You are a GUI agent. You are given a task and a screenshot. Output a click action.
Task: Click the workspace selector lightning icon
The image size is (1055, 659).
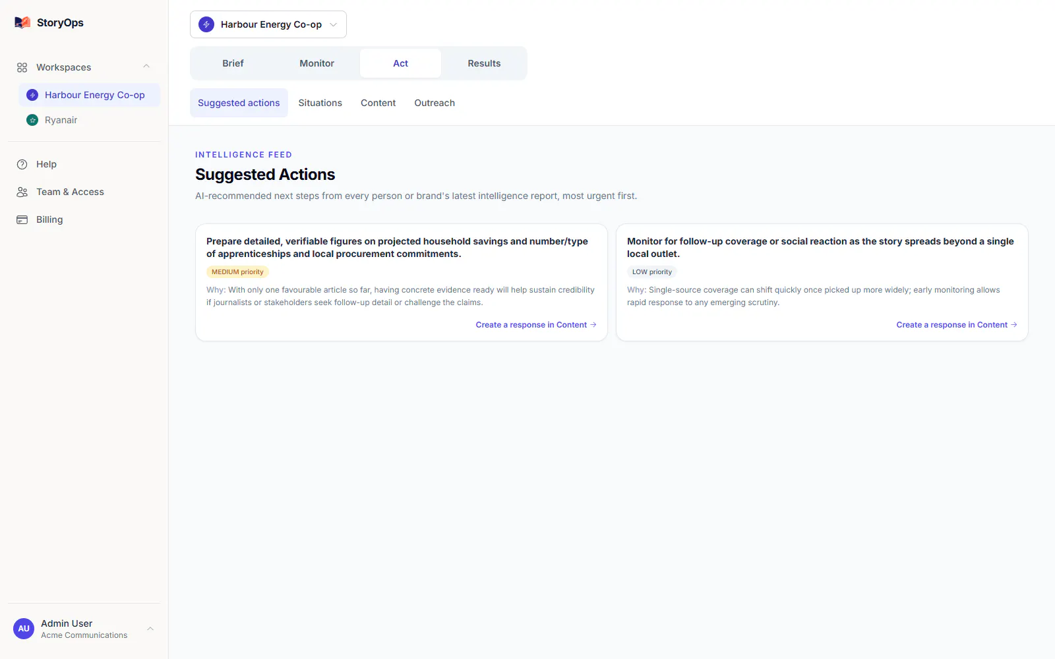click(206, 24)
